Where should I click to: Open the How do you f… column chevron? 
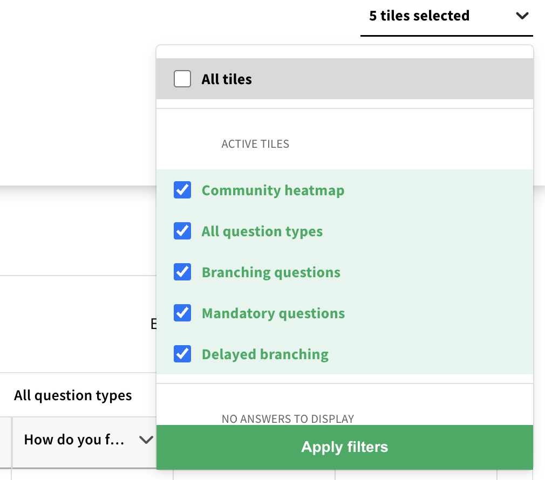pos(146,440)
